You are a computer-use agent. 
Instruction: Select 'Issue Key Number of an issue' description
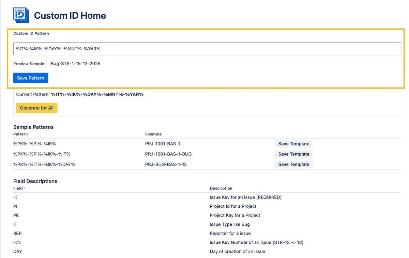257,243
